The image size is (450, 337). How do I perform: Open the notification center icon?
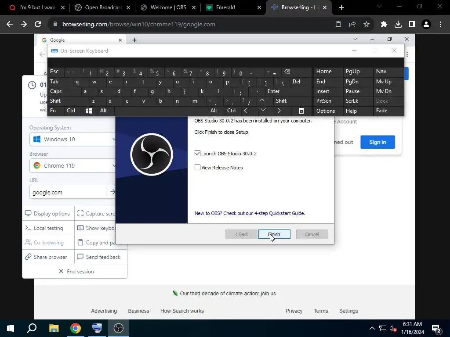tap(436, 328)
